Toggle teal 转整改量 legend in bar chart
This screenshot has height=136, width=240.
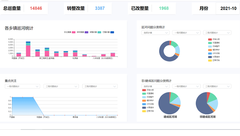95,32
